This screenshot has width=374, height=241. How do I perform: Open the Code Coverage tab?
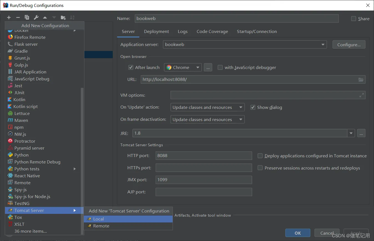point(212,32)
